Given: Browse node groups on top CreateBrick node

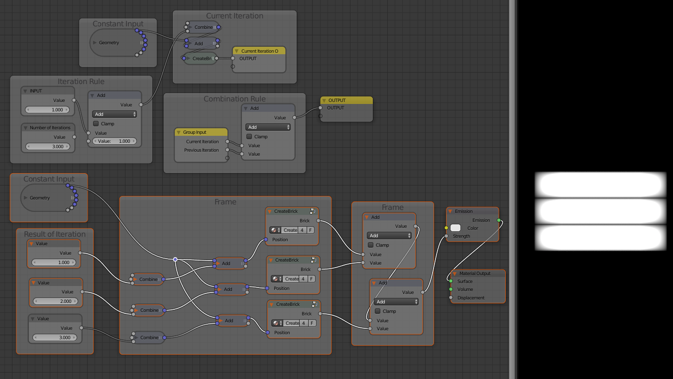Looking at the screenshot, I should pyautogui.click(x=276, y=230).
